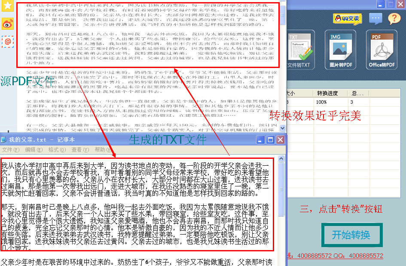Maximize the 我的父亲.txt Notepad window

click(x=270, y=140)
